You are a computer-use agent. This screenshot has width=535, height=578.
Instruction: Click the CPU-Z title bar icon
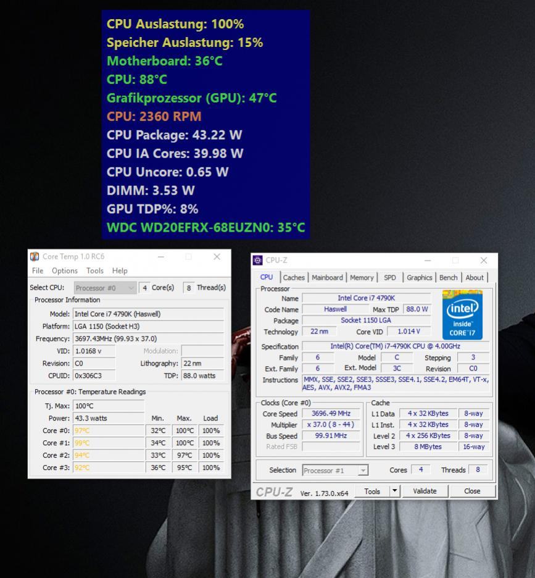[x=257, y=260]
